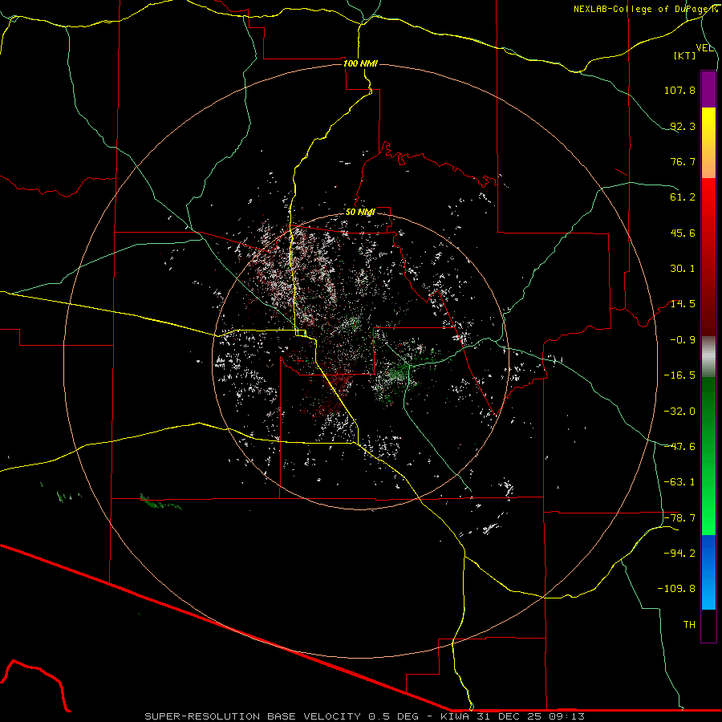The height and width of the screenshot is (722, 722).
Task: Click the green segment of the color bar
Action: click(x=708, y=456)
